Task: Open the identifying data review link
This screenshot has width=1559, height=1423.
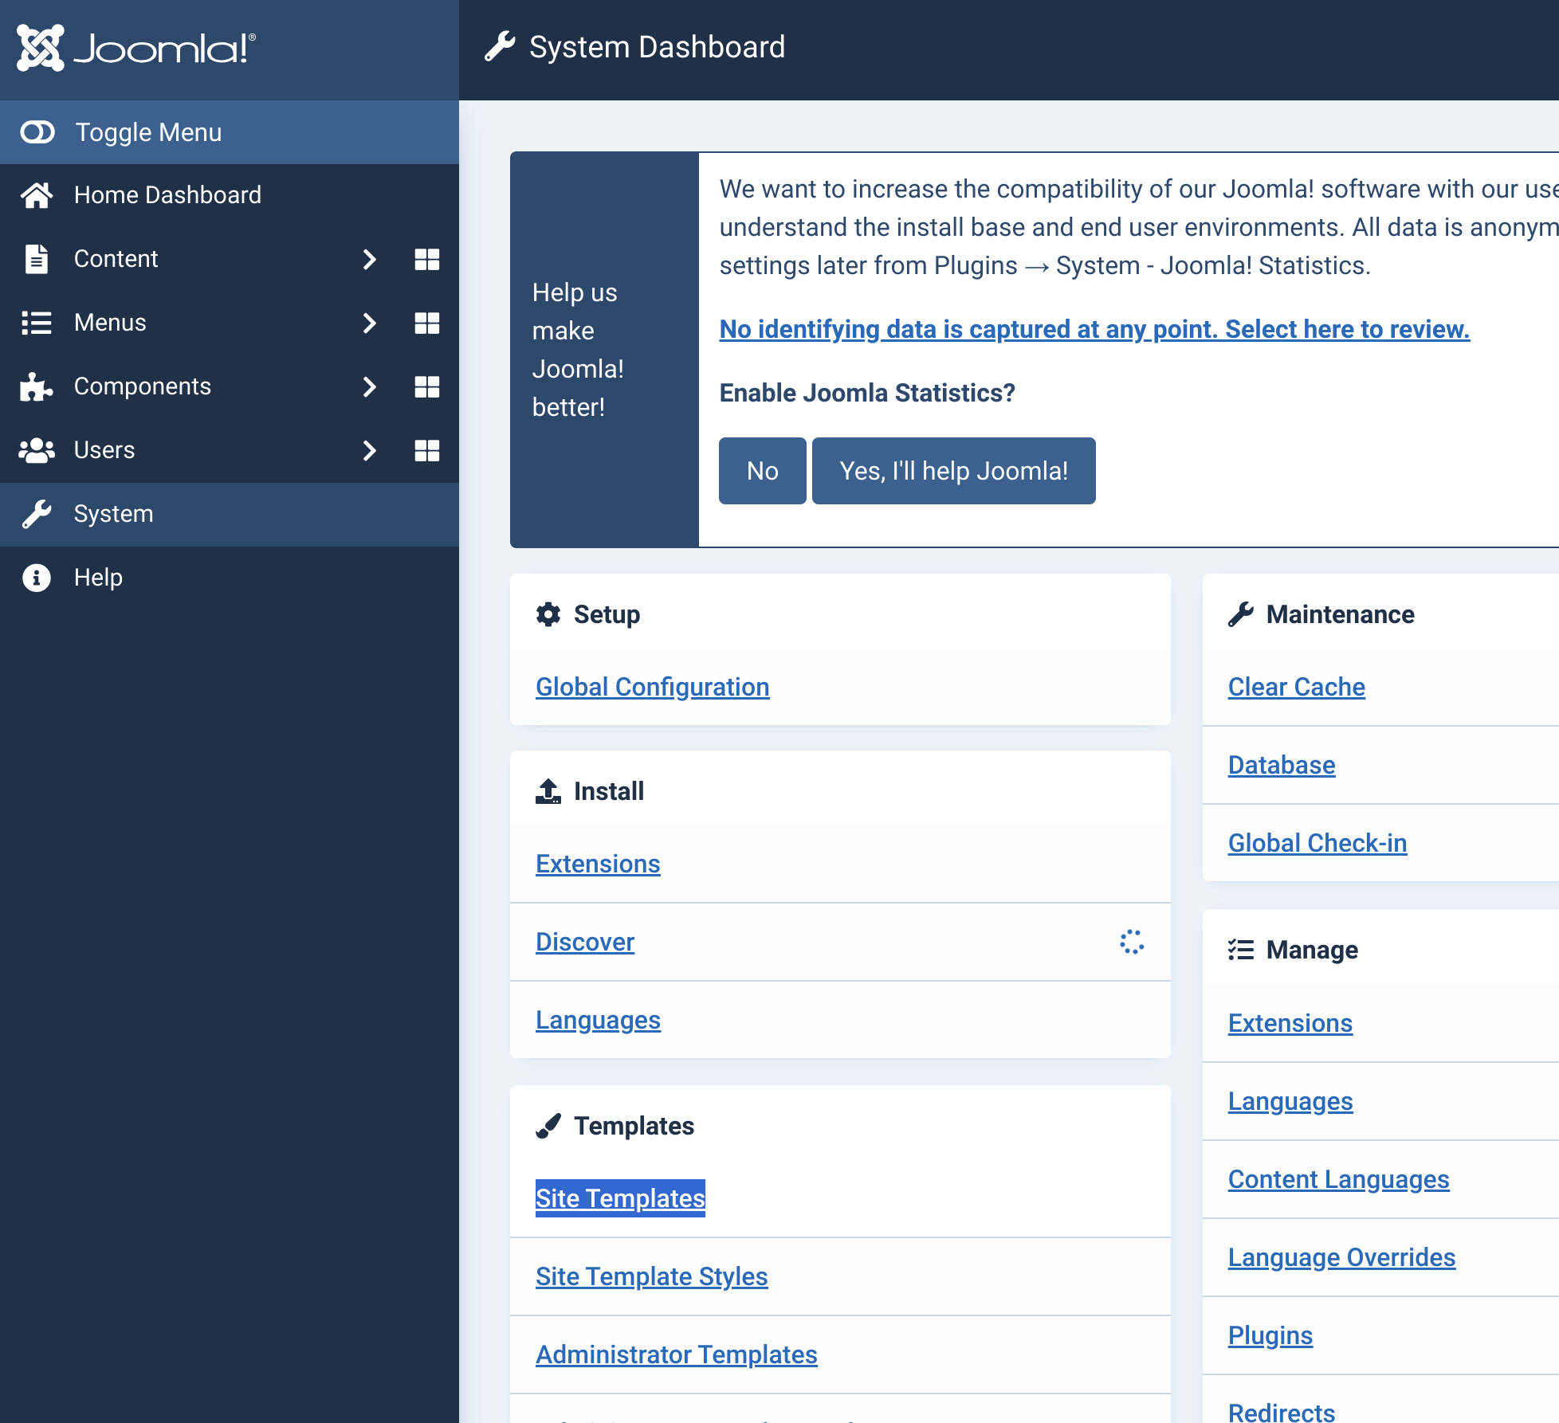Action: (x=1094, y=329)
